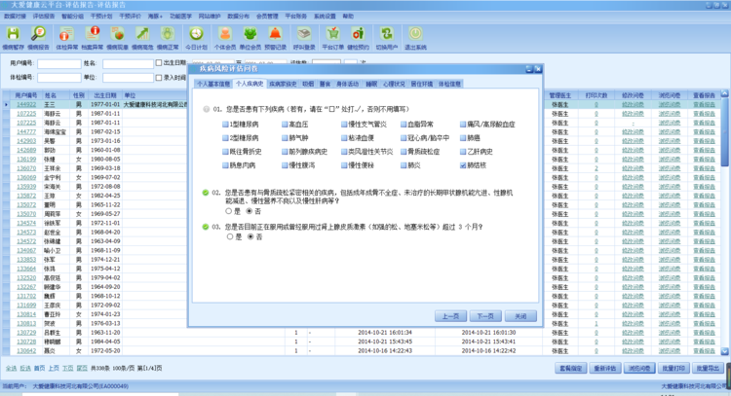Click the 用户编号 input field
Image resolution: width=731 pixels, height=396 pixels.
click(x=59, y=63)
